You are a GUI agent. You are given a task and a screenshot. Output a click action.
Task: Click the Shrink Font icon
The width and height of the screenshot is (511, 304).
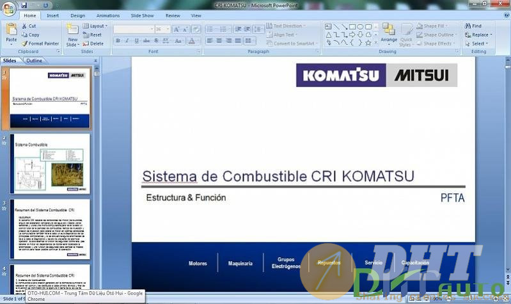tap(185, 29)
